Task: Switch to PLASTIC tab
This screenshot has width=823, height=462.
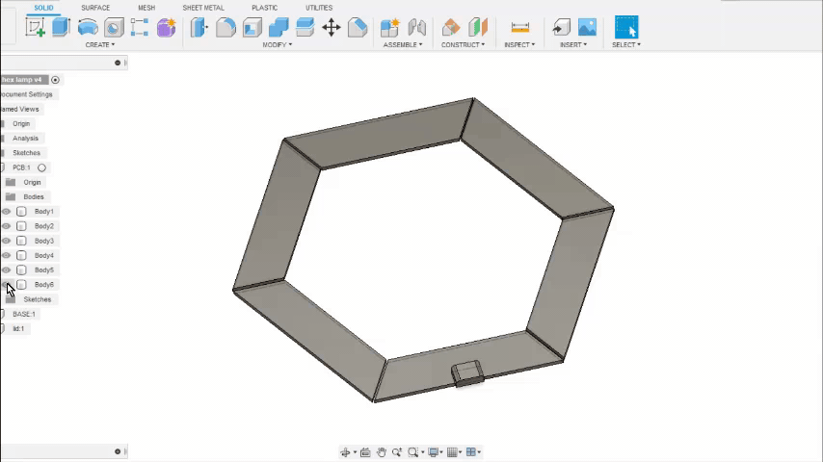Action: point(264,8)
